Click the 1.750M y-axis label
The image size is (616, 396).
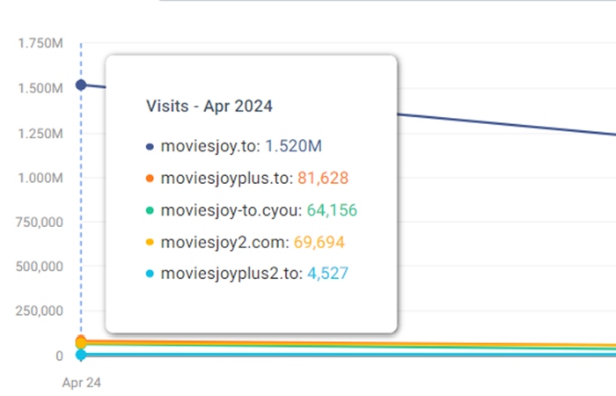(x=40, y=43)
